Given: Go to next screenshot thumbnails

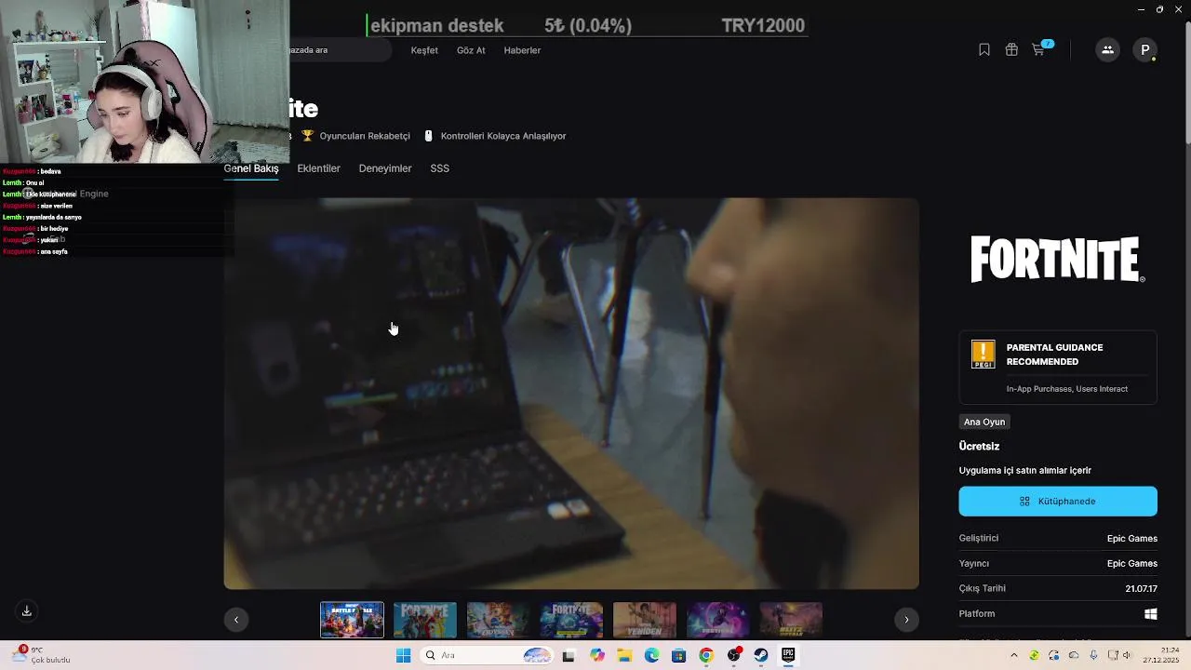Looking at the screenshot, I should pyautogui.click(x=906, y=620).
